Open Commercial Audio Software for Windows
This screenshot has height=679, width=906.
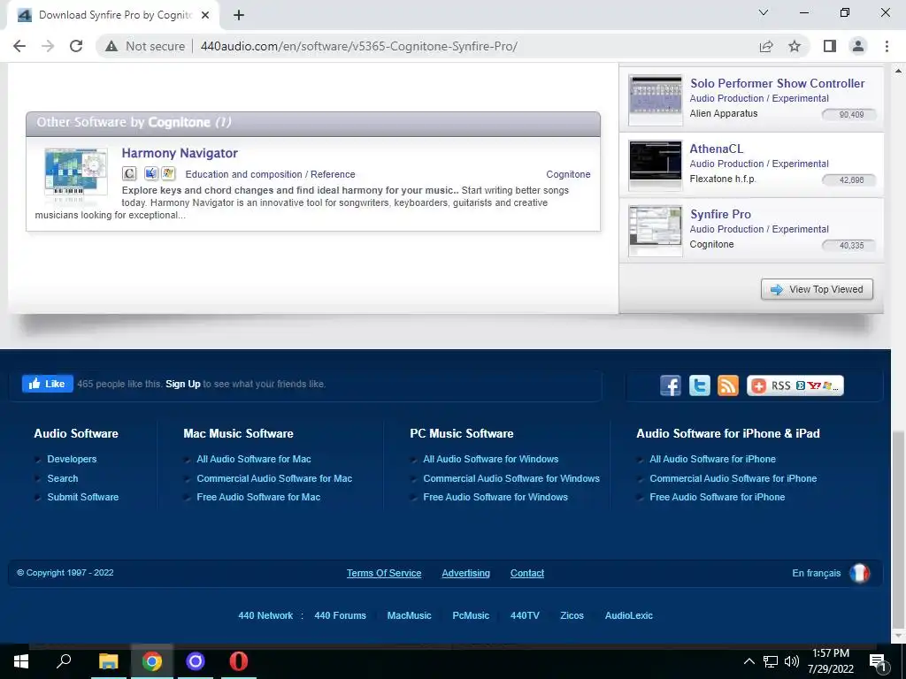511,478
